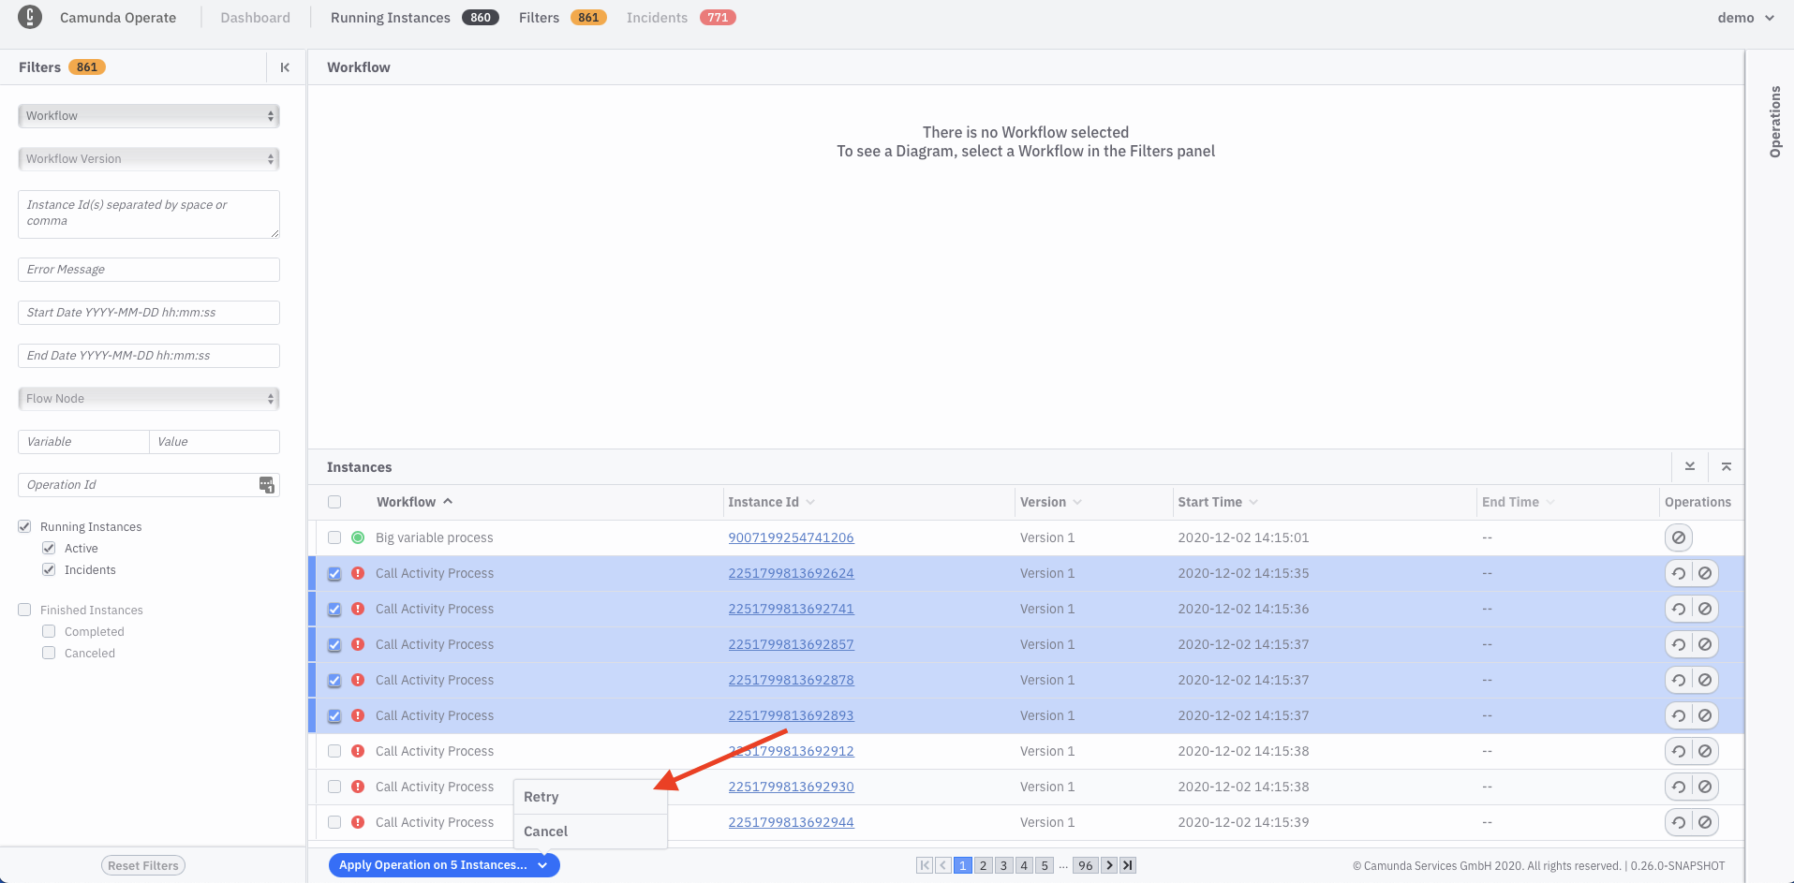Open the Workflow dropdown filter

click(x=149, y=116)
